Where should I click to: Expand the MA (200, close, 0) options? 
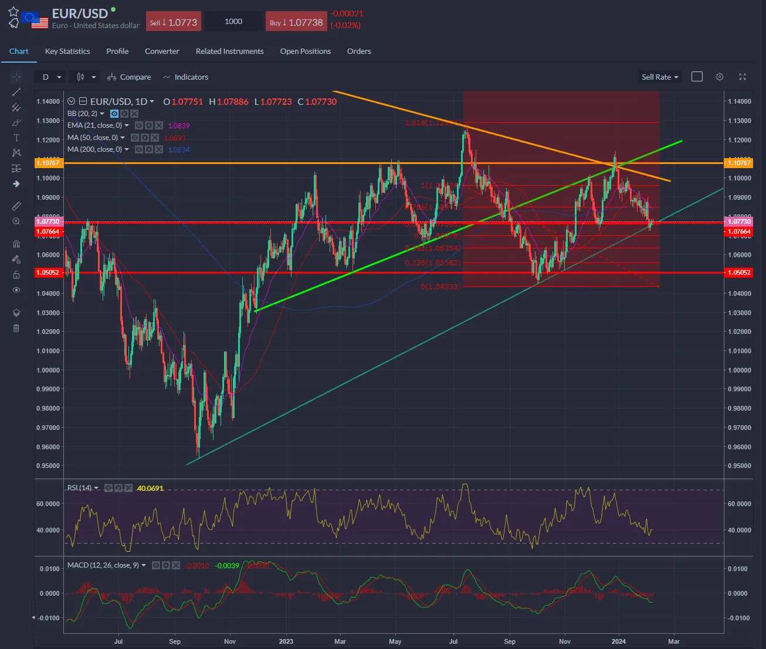127,149
